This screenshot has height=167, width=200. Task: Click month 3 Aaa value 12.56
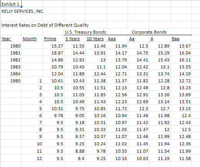[x=117, y=95]
